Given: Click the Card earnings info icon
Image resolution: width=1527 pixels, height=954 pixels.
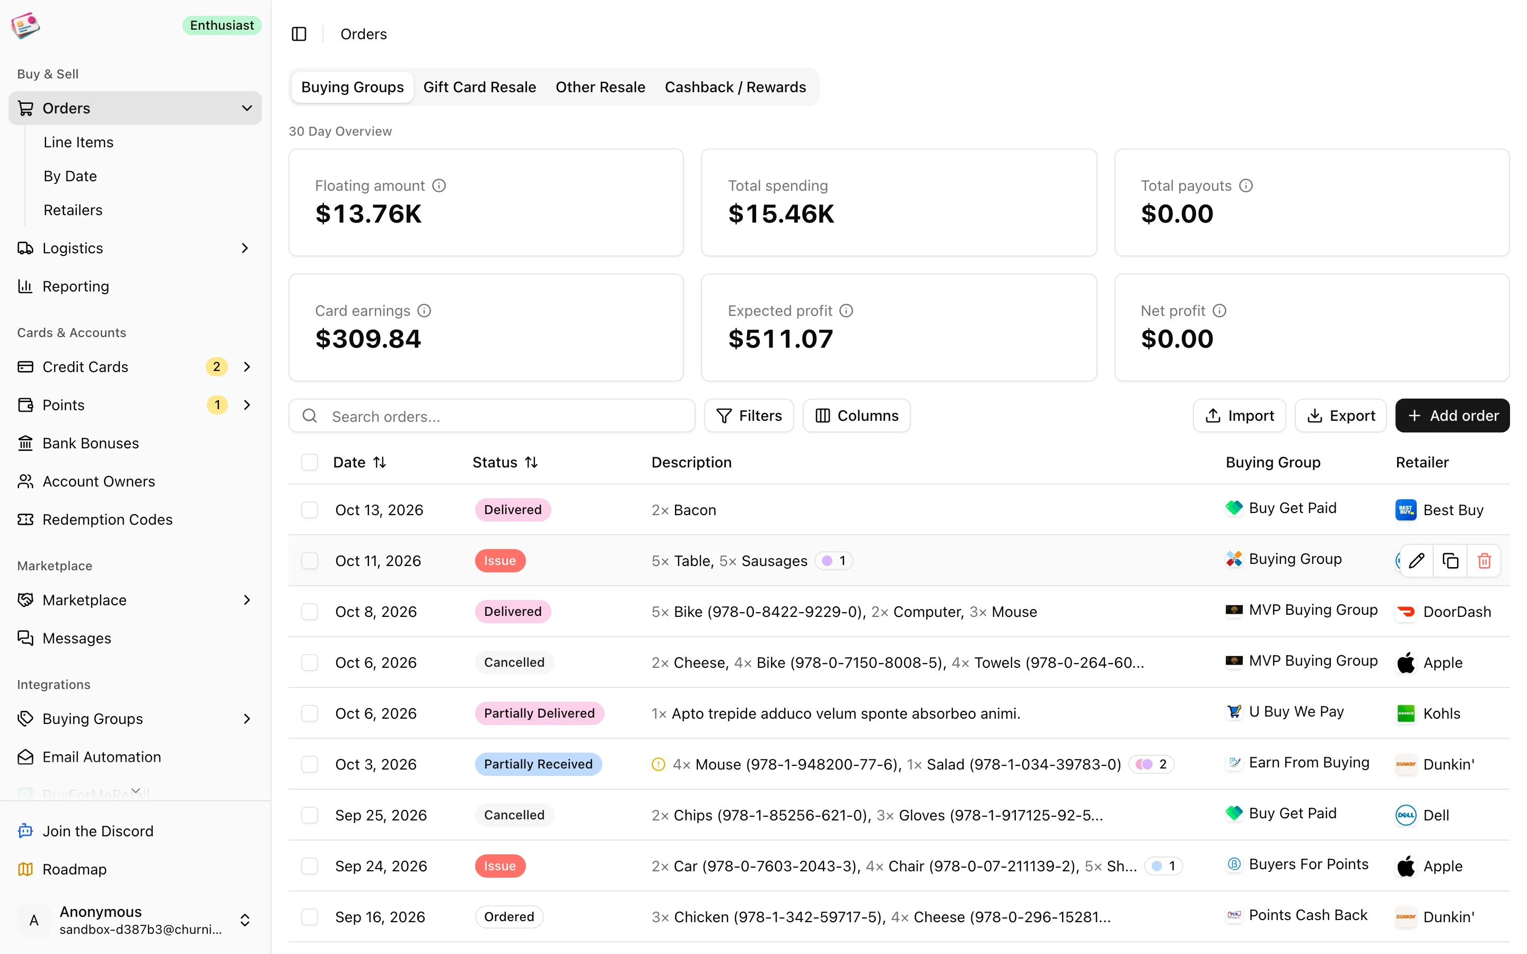Looking at the screenshot, I should click(424, 311).
